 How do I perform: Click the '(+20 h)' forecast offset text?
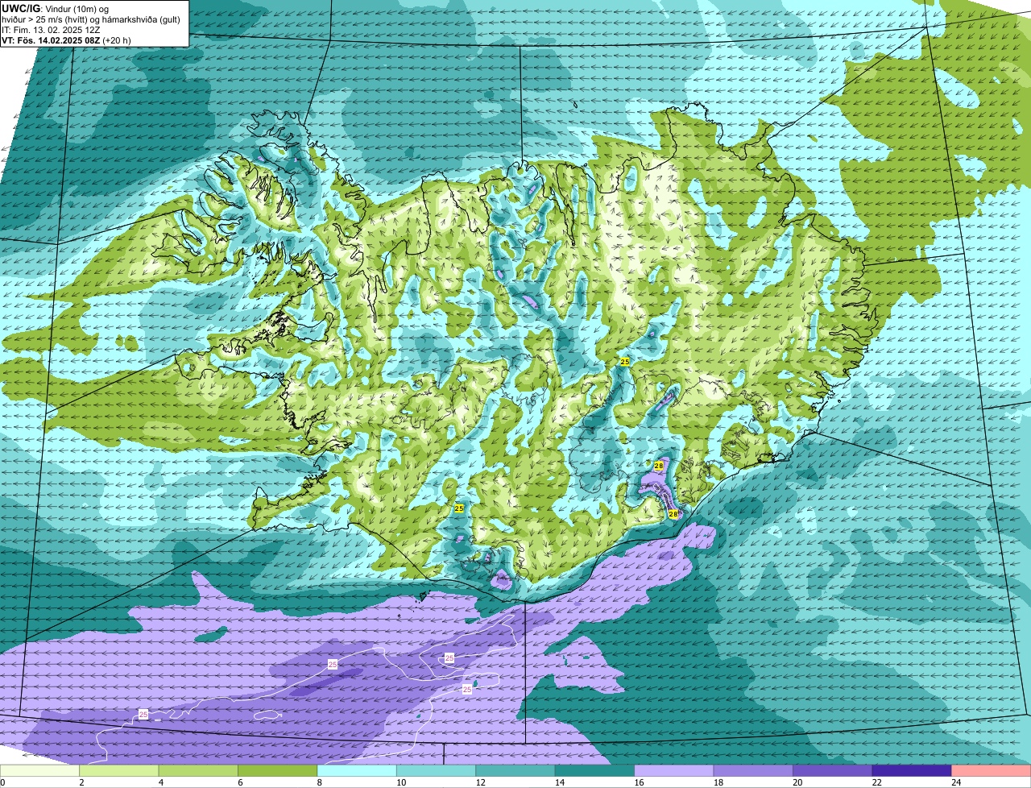pos(117,39)
